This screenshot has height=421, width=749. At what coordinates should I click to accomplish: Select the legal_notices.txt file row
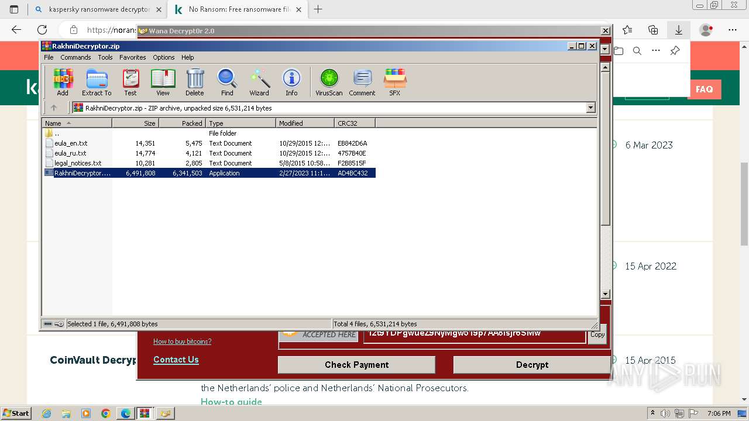(x=209, y=163)
